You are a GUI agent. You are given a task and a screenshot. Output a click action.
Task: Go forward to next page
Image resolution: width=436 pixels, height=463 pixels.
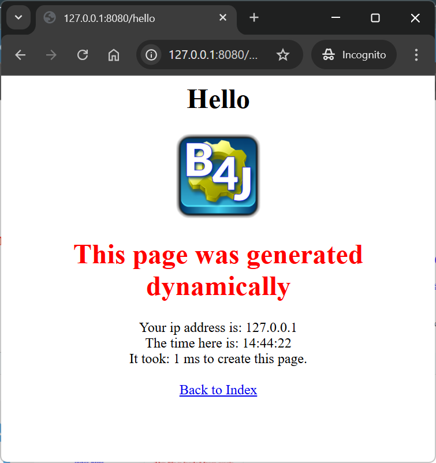point(51,55)
